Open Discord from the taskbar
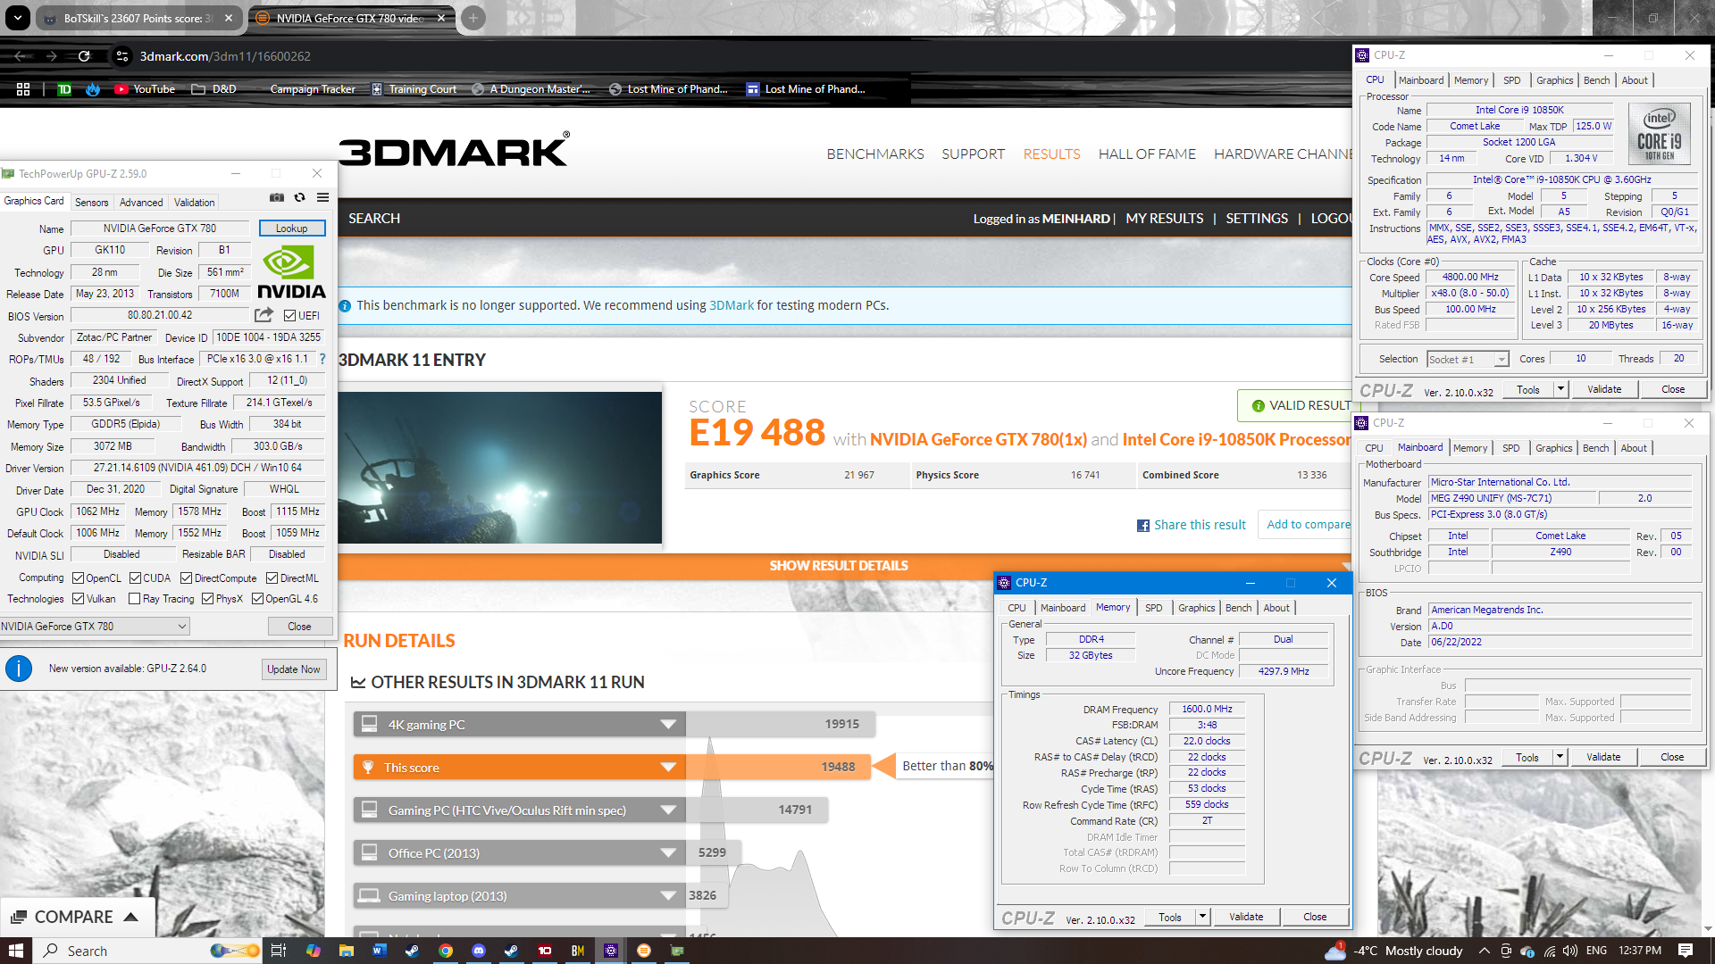The image size is (1715, 964). [478, 951]
